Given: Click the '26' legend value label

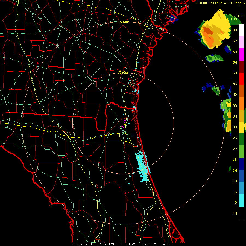Looking at the screenshot, I should click(235, 138).
